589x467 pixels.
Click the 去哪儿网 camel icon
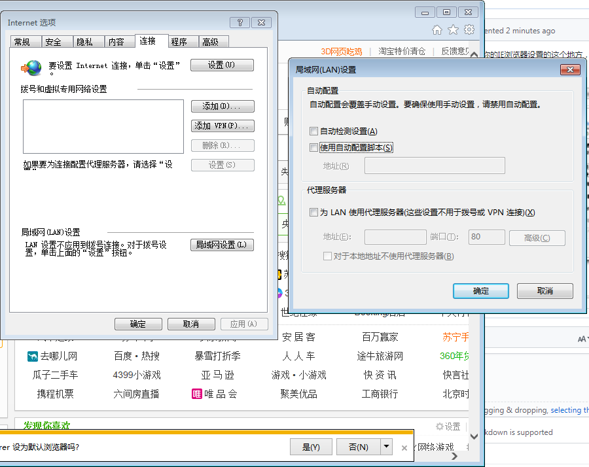pos(31,356)
